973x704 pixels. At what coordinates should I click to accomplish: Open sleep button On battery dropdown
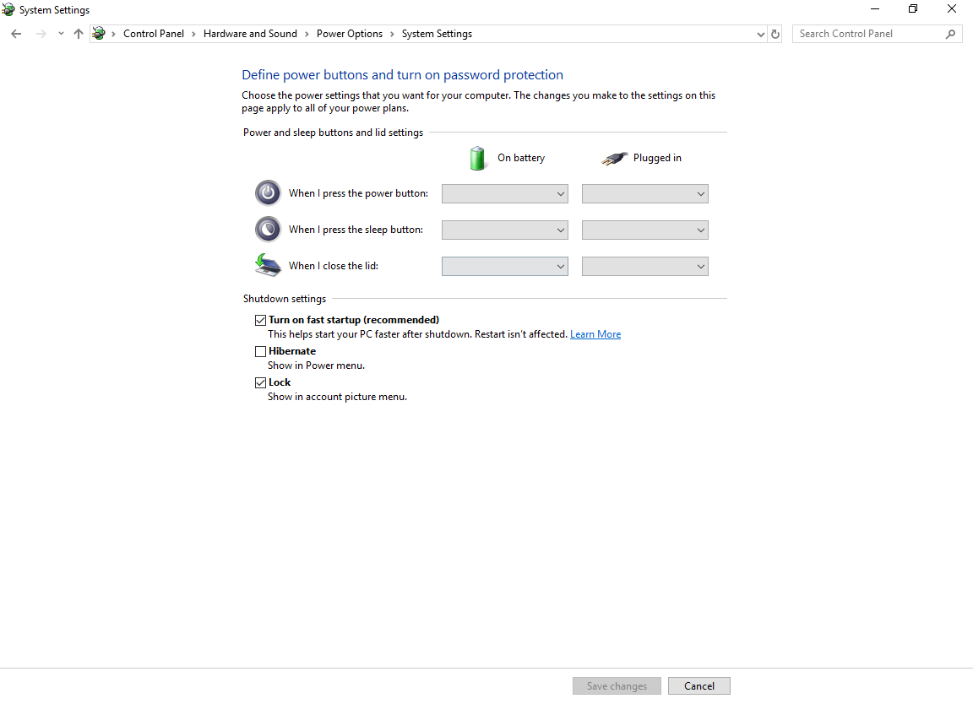click(x=504, y=230)
